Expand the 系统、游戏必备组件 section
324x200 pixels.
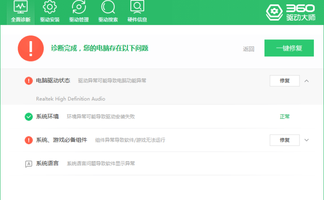click(x=307, y=140)
